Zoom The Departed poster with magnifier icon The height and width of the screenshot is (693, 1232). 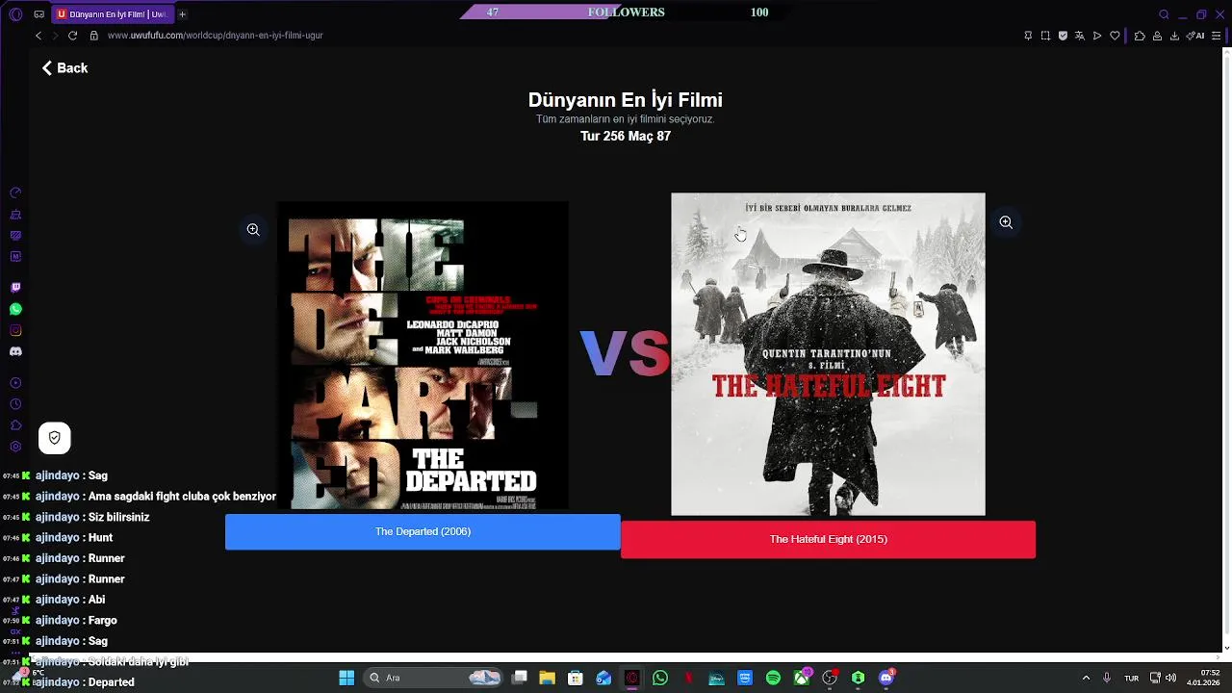point(253,230)
